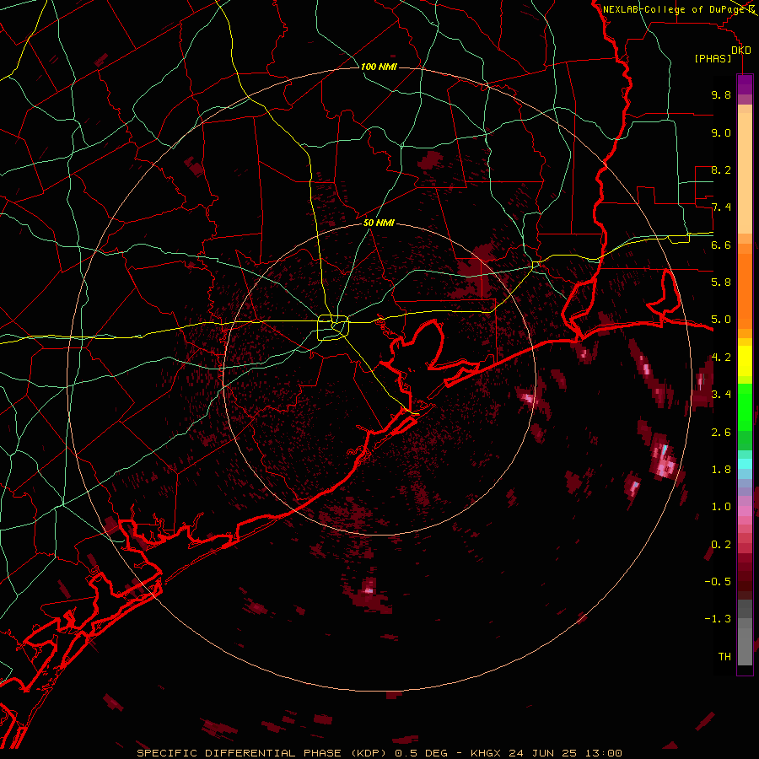759x759 pixels.
Task: Select the 7.4 value on the color scale
Action: coord(721,207)
